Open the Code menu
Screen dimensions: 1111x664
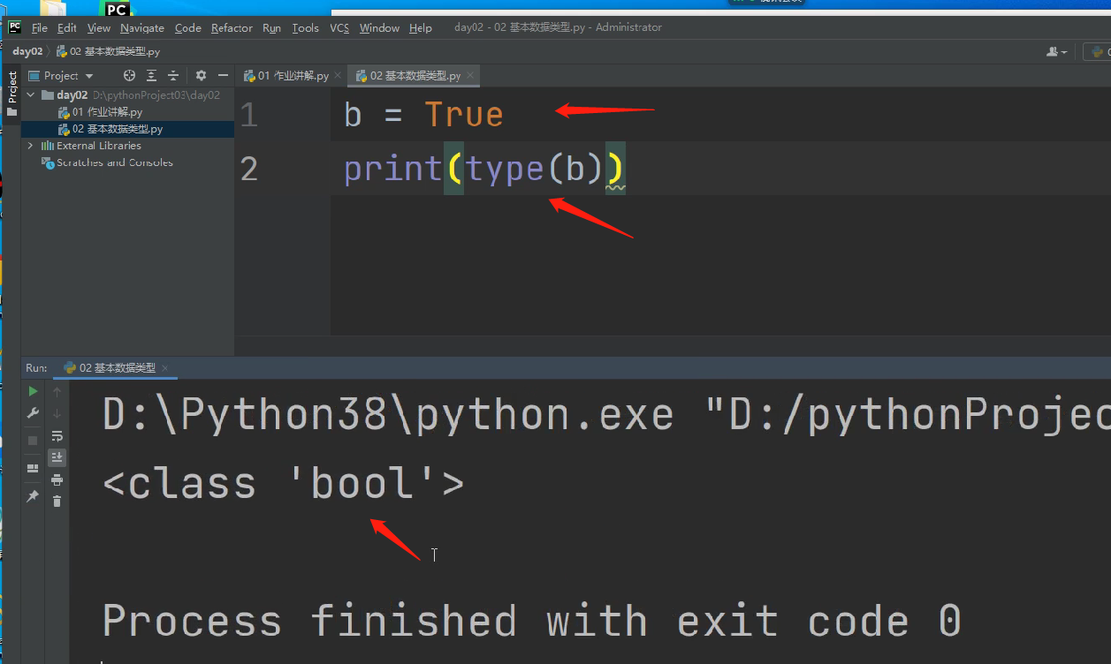point(188,28)
